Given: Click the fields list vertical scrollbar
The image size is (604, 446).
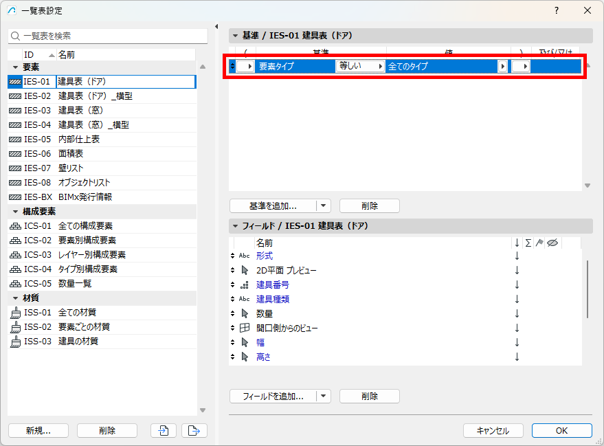Looking at the screenshot, I should [x=588, y=289].
